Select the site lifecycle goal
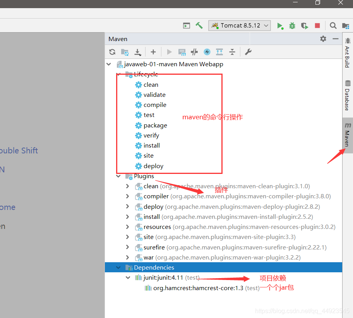This screenshot has height=318, width=353. click(144, 156)
